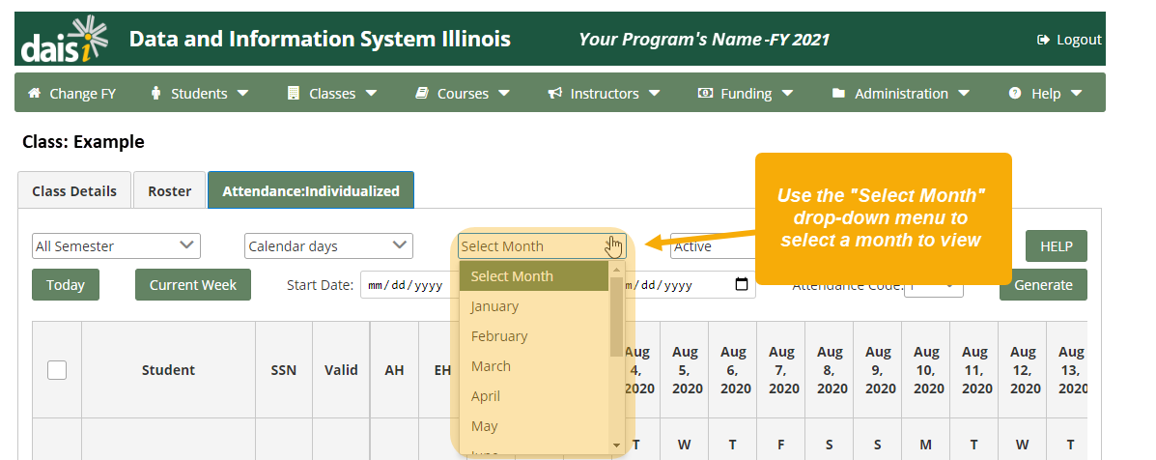Click the Student column header
Viewport: 1156px width, 460px height.
[x=168, y=370]
